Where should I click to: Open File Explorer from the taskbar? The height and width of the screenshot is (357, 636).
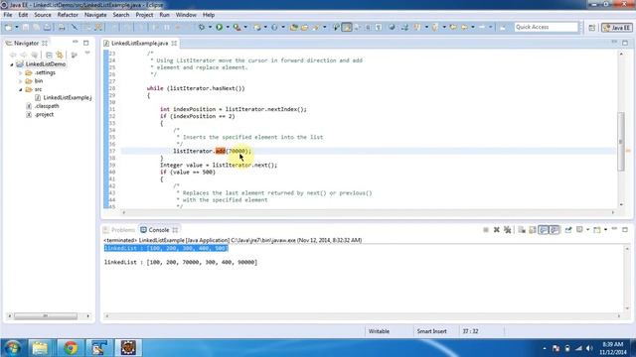click(40, 348)
